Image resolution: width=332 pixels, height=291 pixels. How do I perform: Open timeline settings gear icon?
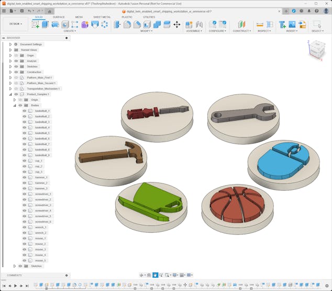click(327, 286)
